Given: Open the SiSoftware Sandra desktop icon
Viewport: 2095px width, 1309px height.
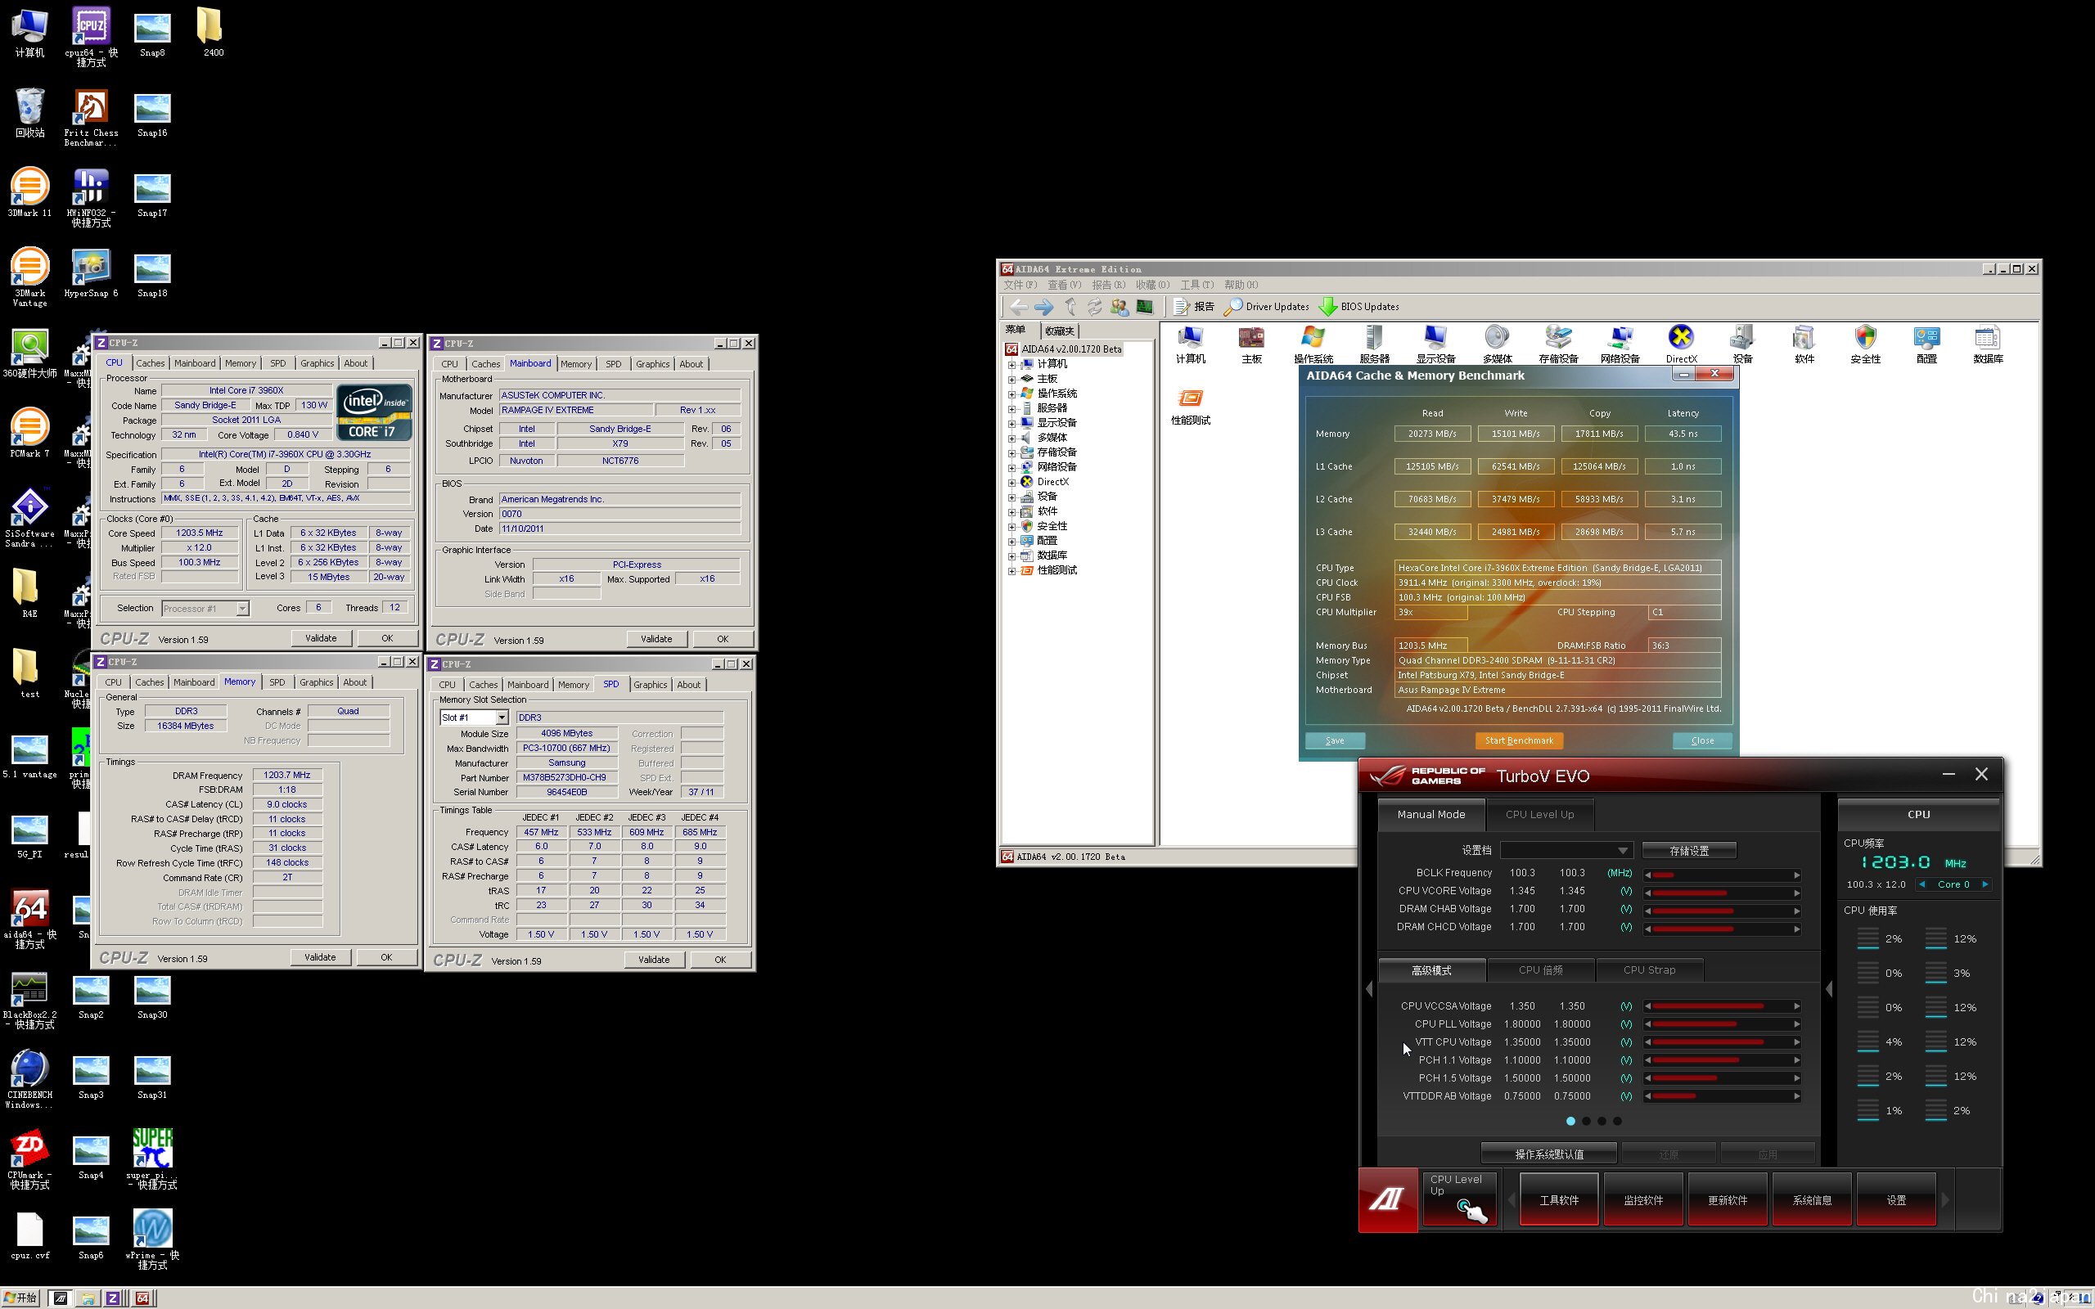Looking at the screenshot, I should [x=29, y=517].
